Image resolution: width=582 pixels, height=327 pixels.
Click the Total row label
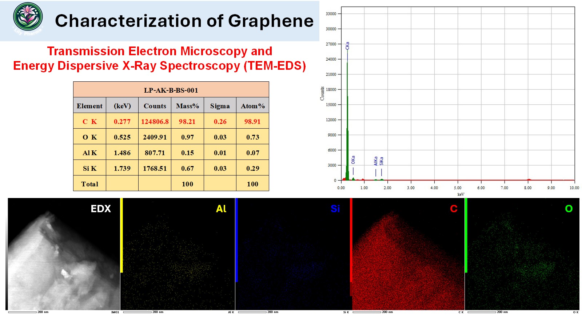tap(89, 184)
